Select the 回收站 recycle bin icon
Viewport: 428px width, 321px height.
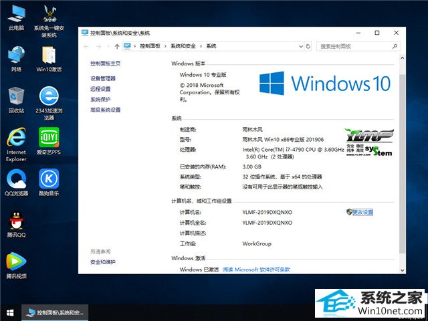click(x=16, y=100)
